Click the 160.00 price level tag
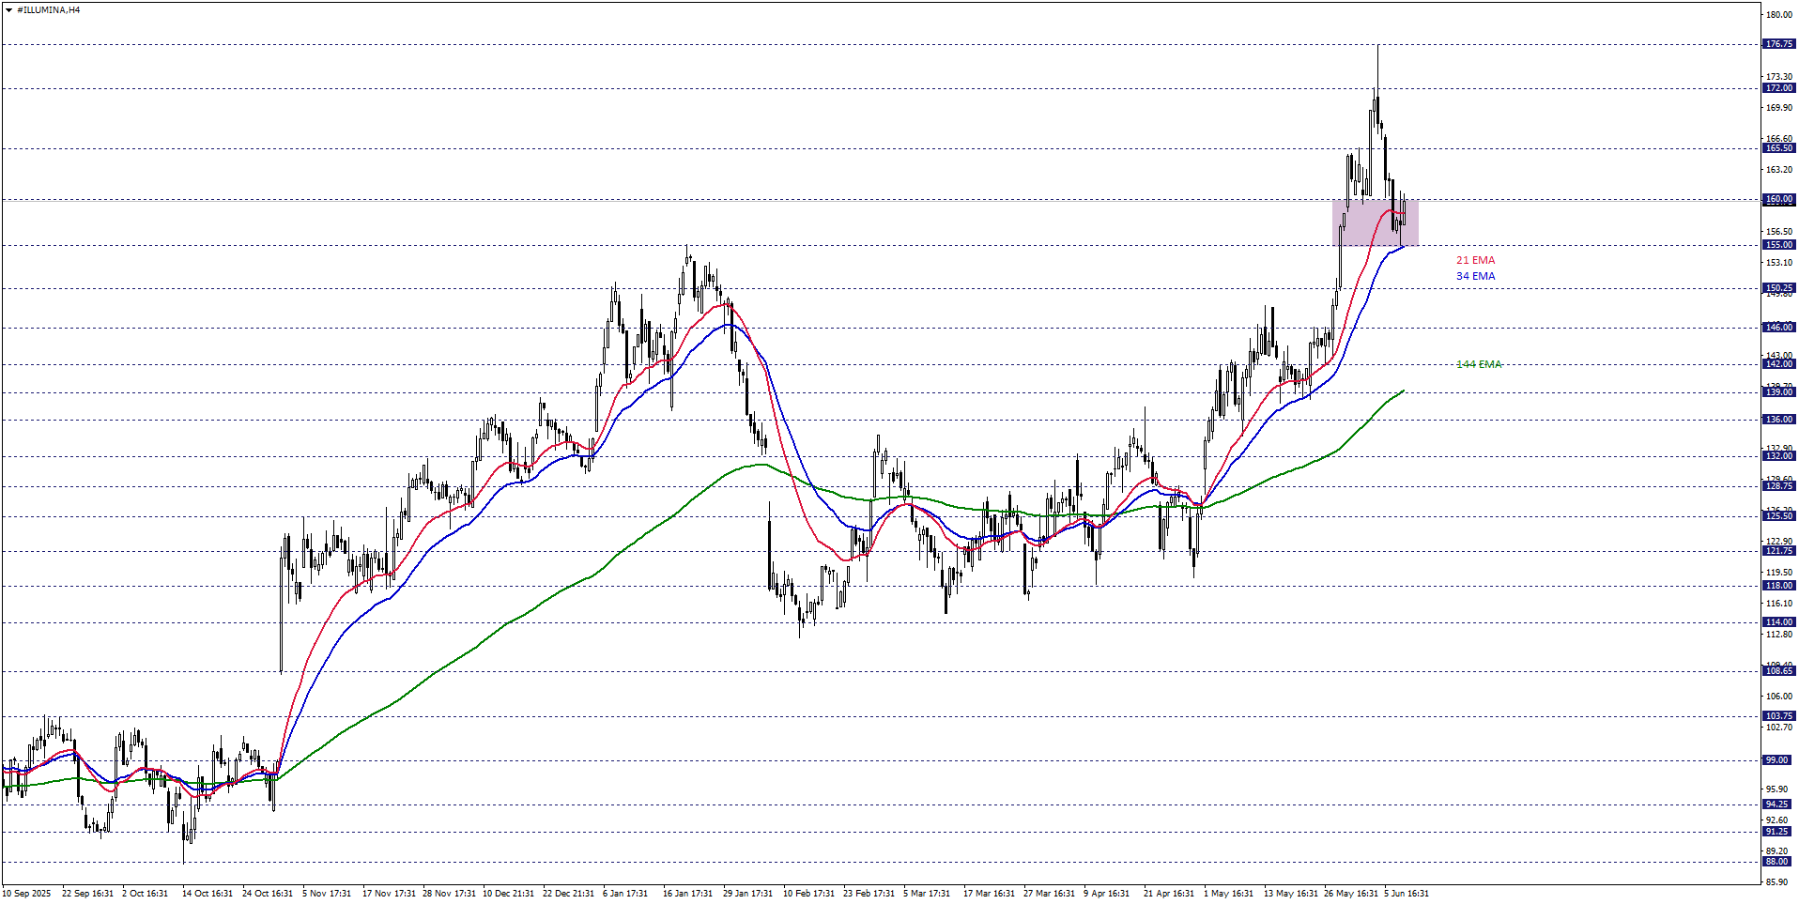 pyautogui.click(x=1778, y=199)
